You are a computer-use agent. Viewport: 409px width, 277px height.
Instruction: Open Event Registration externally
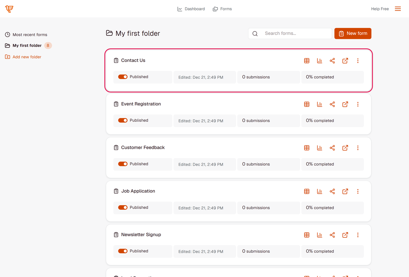click(x=345, y=104)
